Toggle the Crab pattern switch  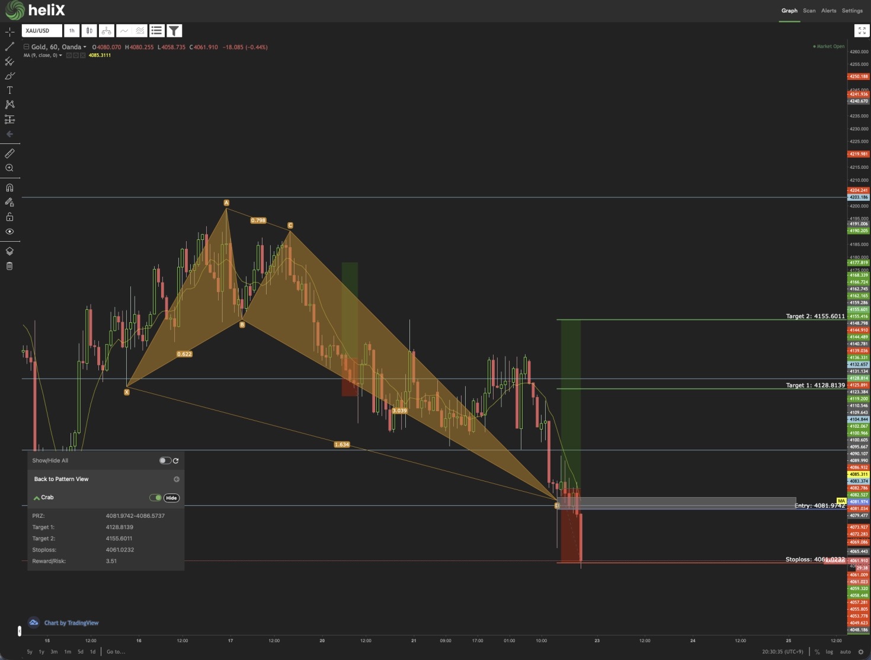[x=155, y=498]
